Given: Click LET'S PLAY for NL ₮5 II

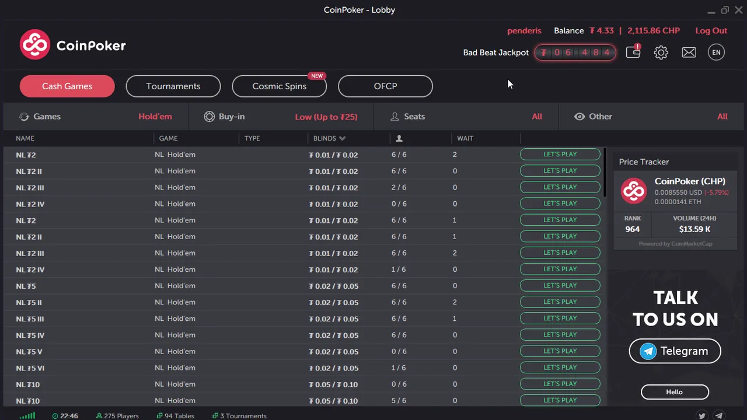Looking at the screenshot, I should pos(560,302).
